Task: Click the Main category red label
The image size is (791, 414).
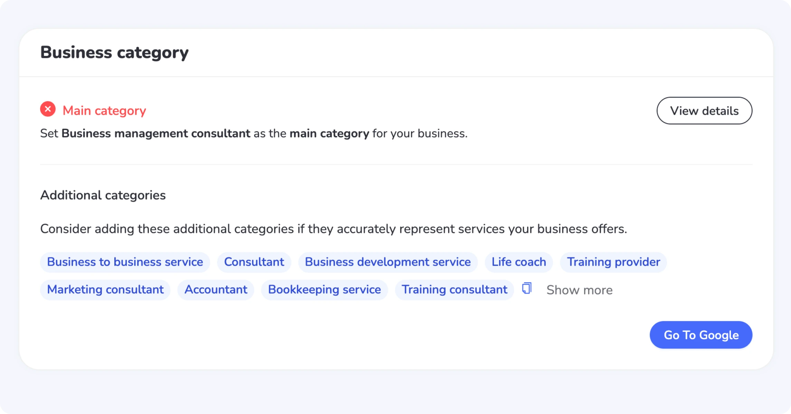Action: 104,110
